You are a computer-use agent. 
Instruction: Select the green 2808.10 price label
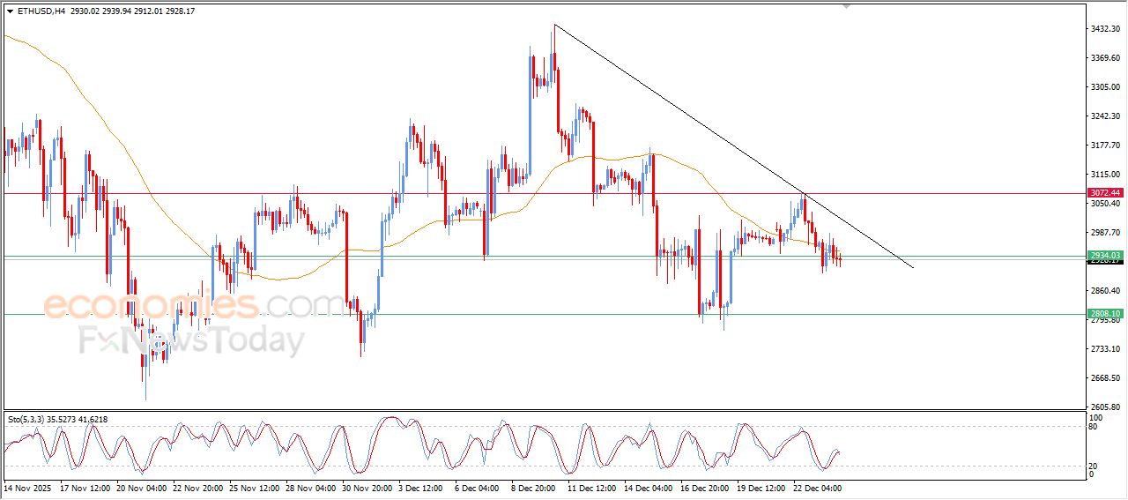(x=1104, y=314)
